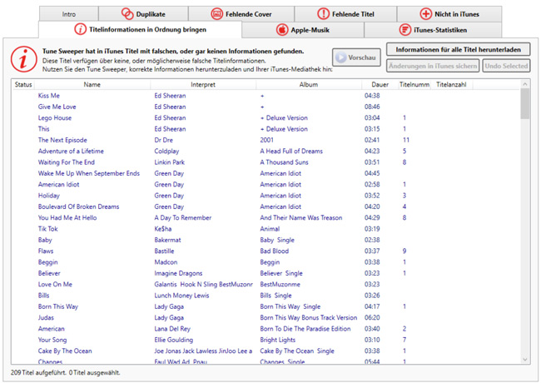Select Wake Me Up When September Ends
This screenshot has width=541, height=383.
coord(89,173)
